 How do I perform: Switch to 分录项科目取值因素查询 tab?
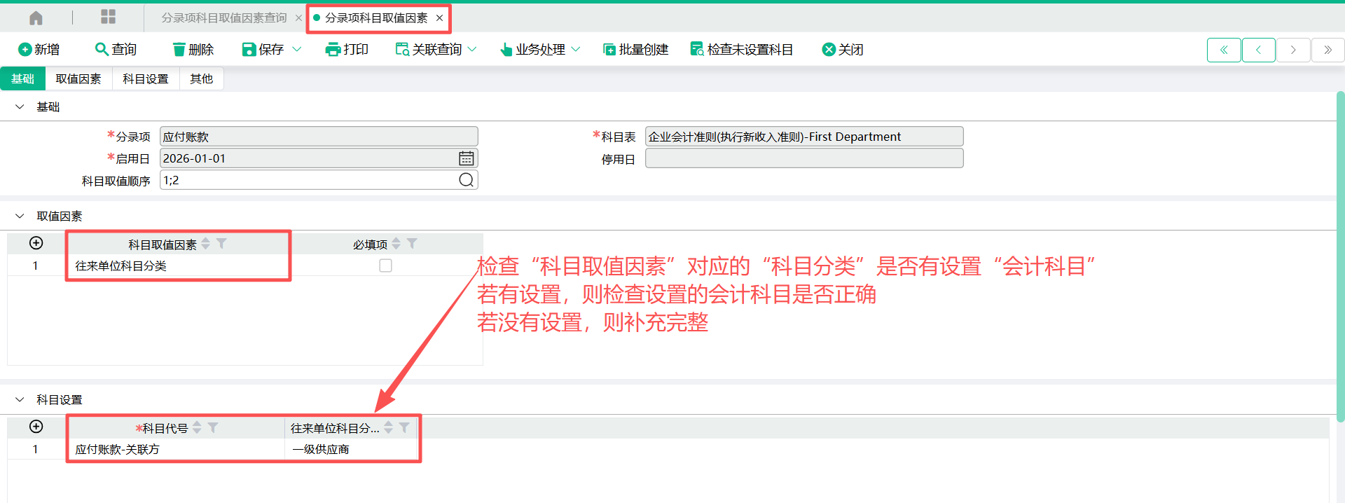(224, 18)
